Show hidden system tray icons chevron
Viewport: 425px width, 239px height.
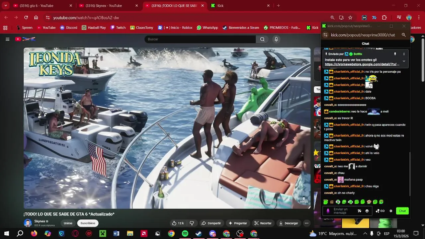(365, 234)
